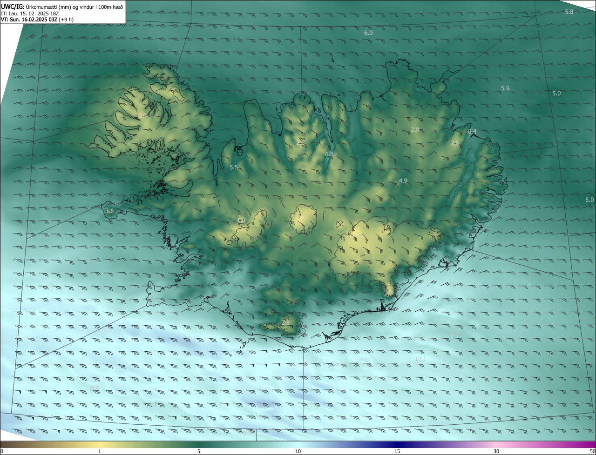596x455 pixels.
Task: Click the 5.9 value label on the map
Action: [x=505, y=88]
